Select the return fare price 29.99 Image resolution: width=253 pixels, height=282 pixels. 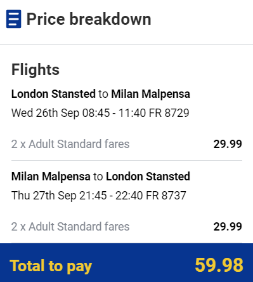(x=228, y=227)
